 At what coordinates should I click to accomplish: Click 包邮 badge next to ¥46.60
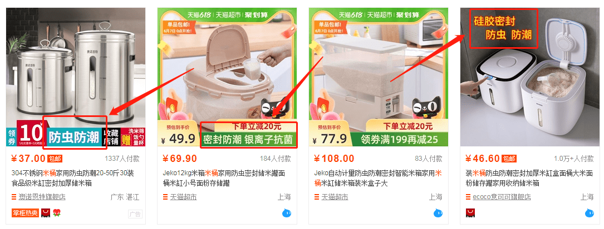click(x=509, y=159)
